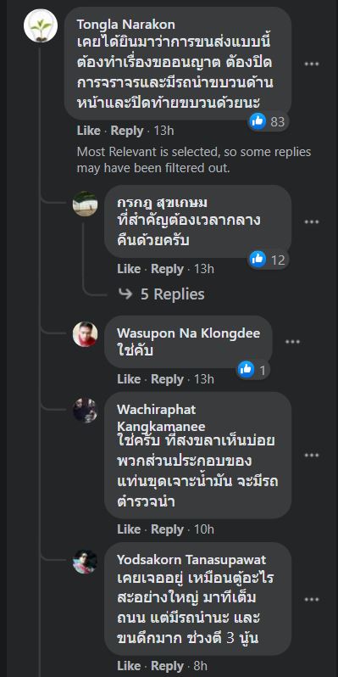Open Wasupon Na Klongdee's profile name link

click(188, 333)
